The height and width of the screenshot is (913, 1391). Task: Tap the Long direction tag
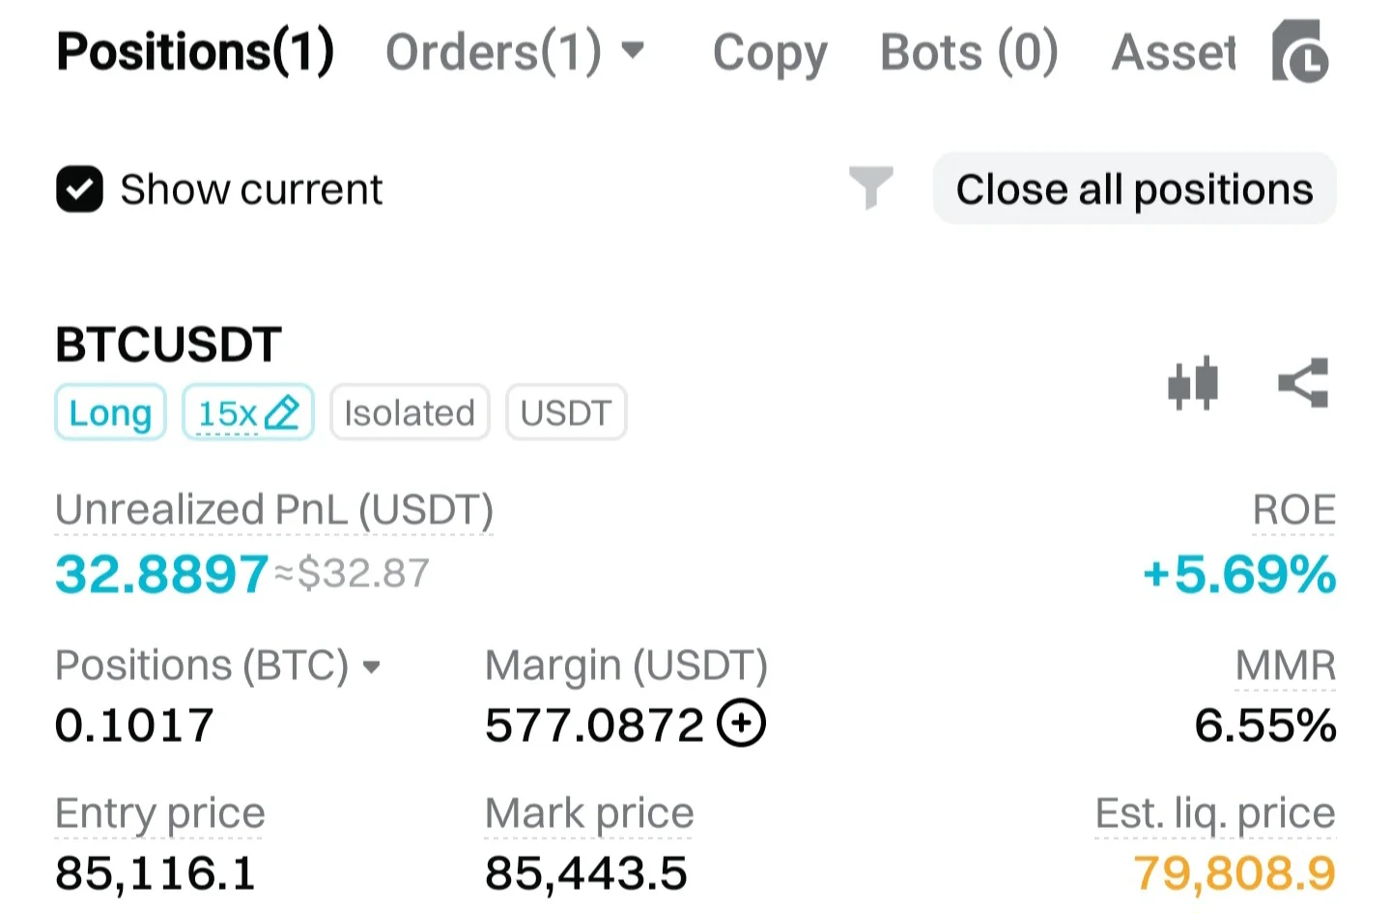tap(110, 413)
